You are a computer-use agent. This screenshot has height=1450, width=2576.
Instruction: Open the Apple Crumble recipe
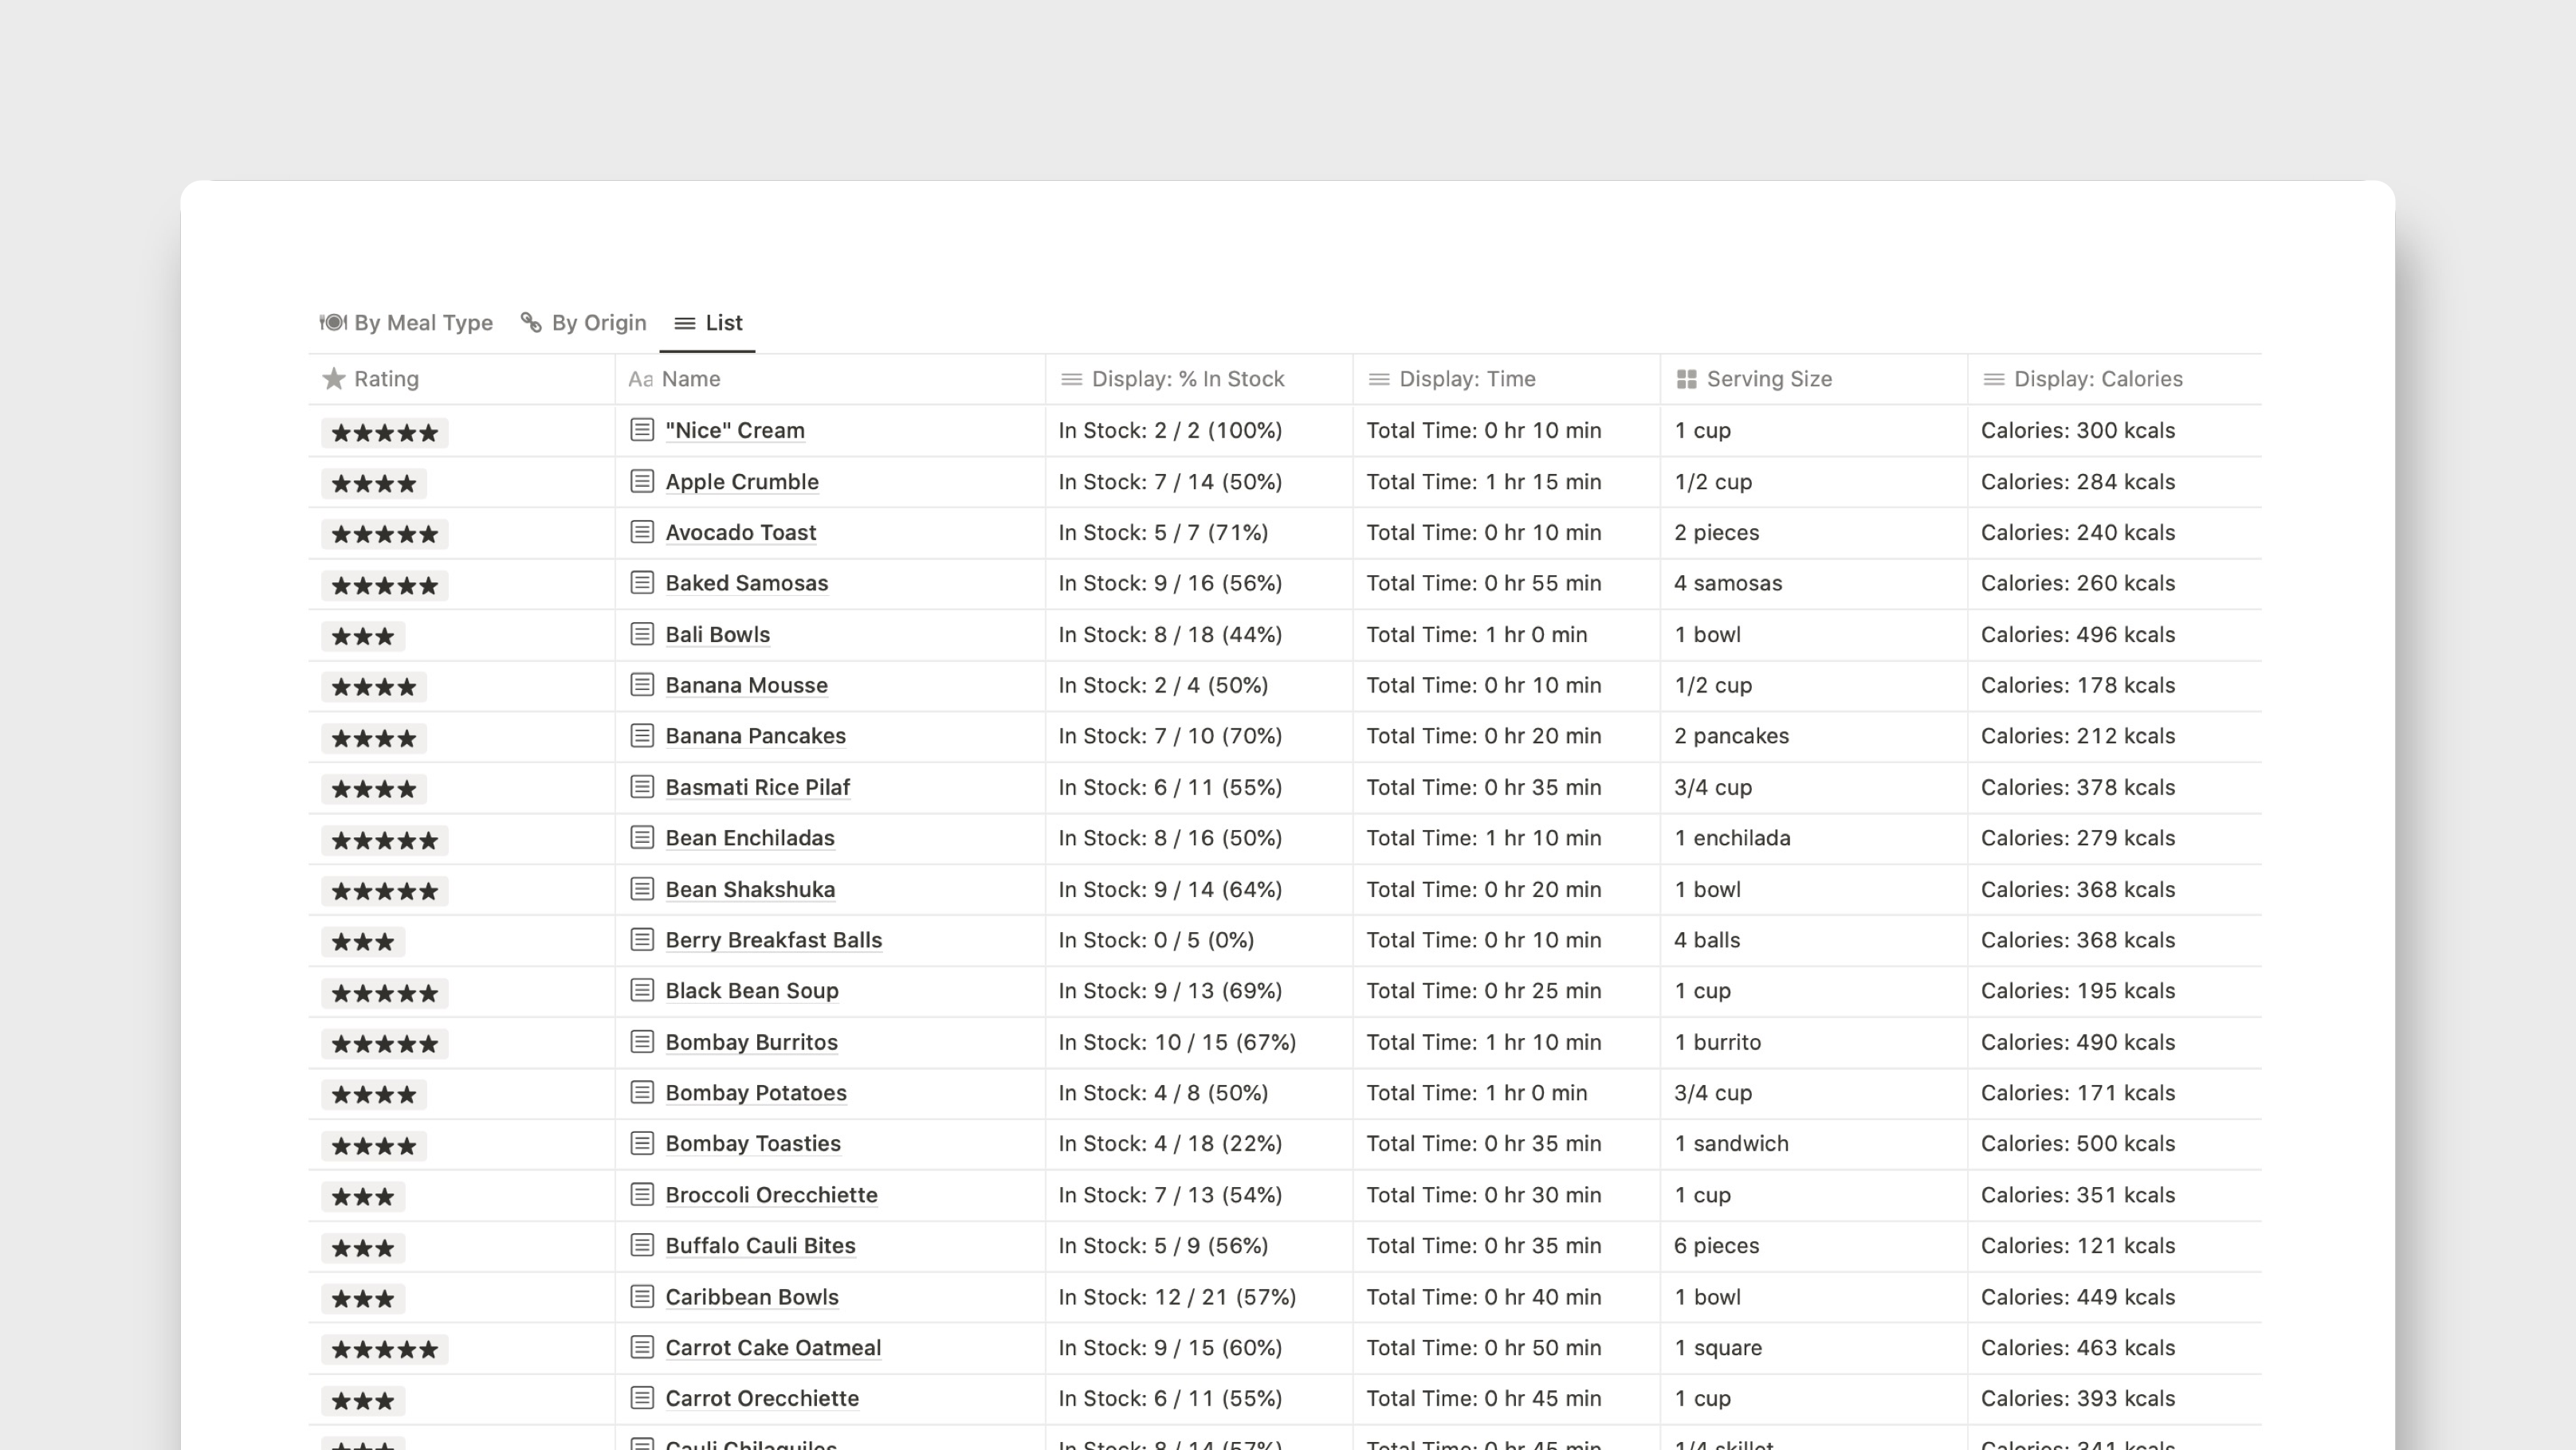(x=742, y=482)
